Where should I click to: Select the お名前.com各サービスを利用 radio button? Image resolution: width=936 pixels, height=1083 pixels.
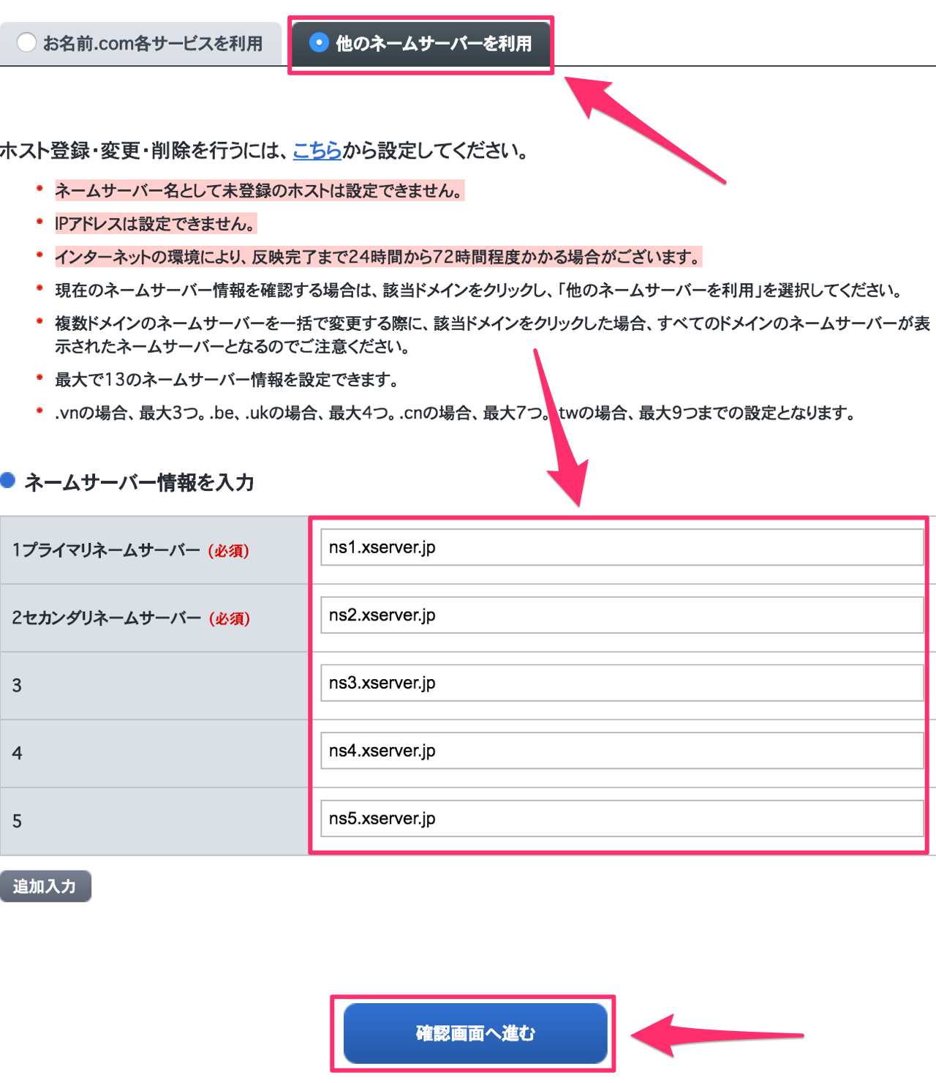click(27, 43)
